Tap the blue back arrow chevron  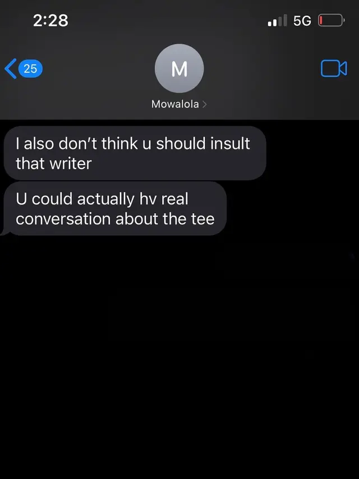point(11,69)
